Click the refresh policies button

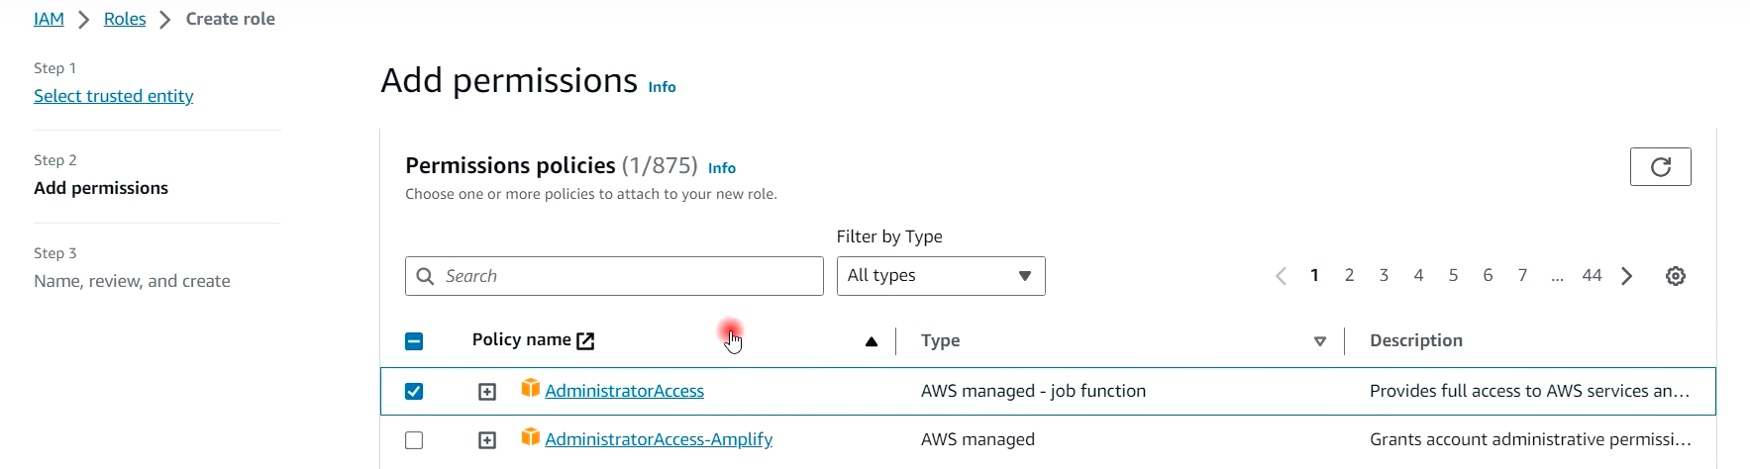(x=1660, y=167)
